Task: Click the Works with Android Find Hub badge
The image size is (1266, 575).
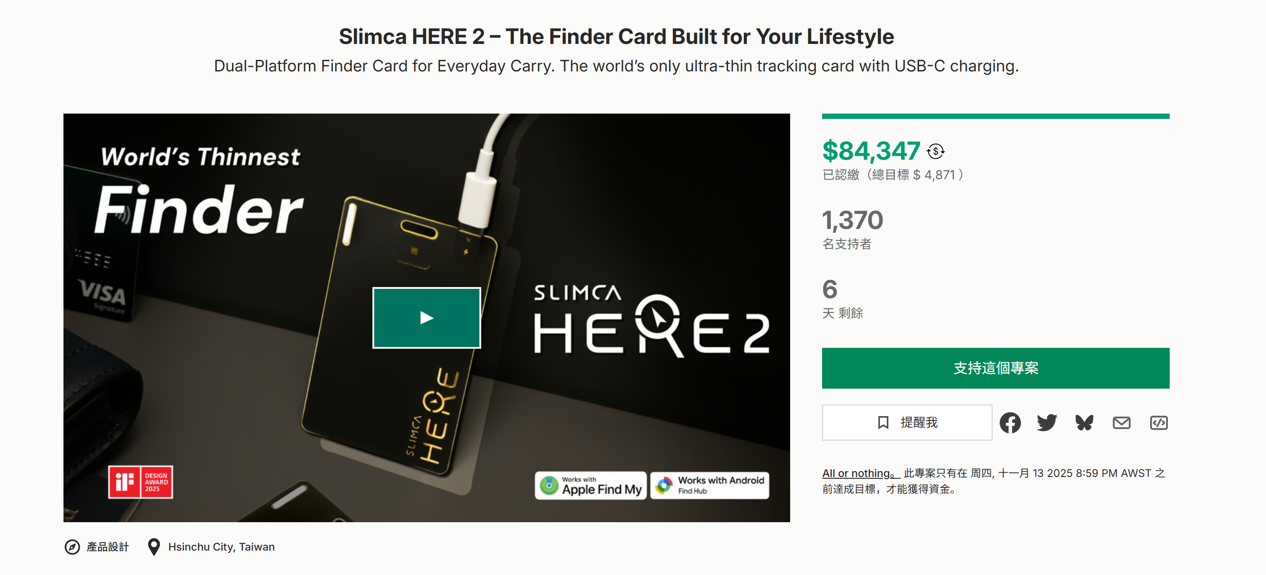Action: coord(709,486)
